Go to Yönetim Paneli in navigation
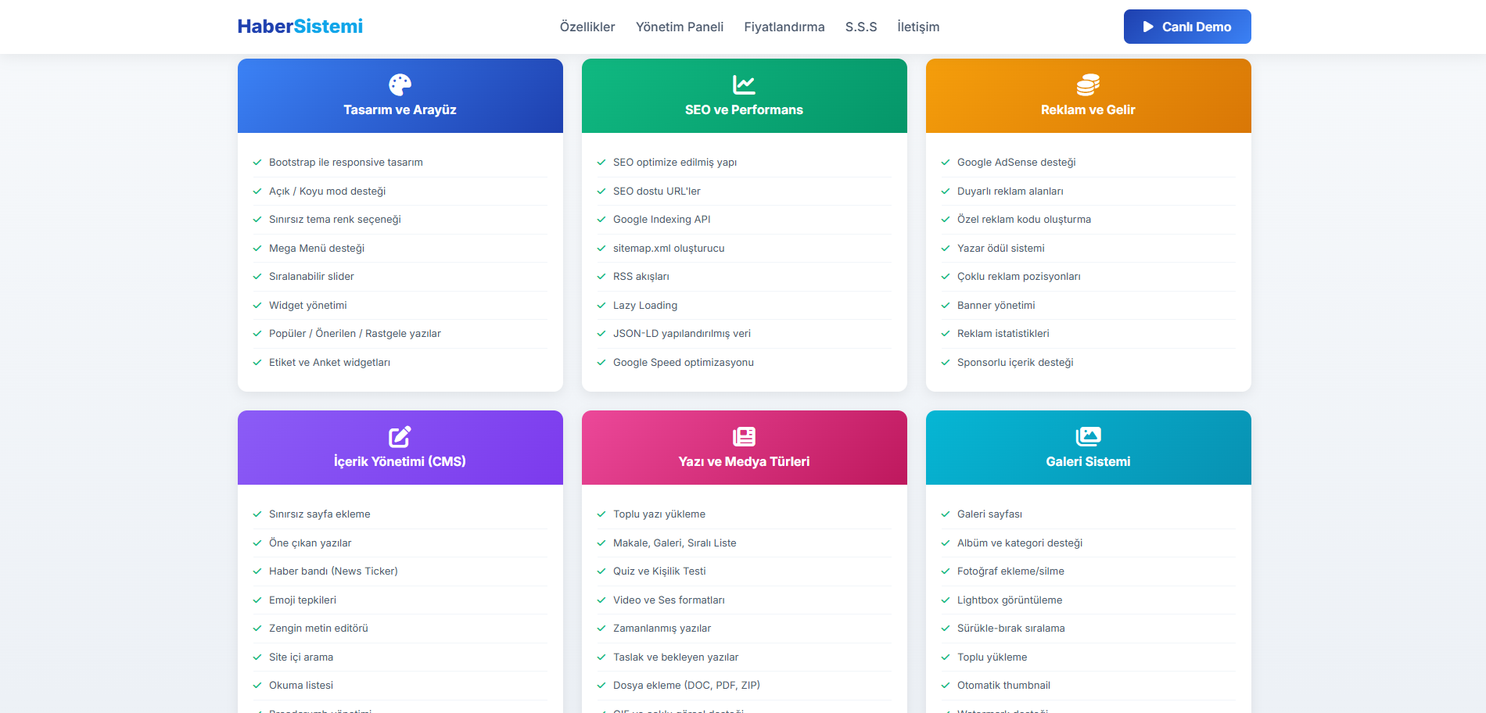 click(x=679, y=27)
